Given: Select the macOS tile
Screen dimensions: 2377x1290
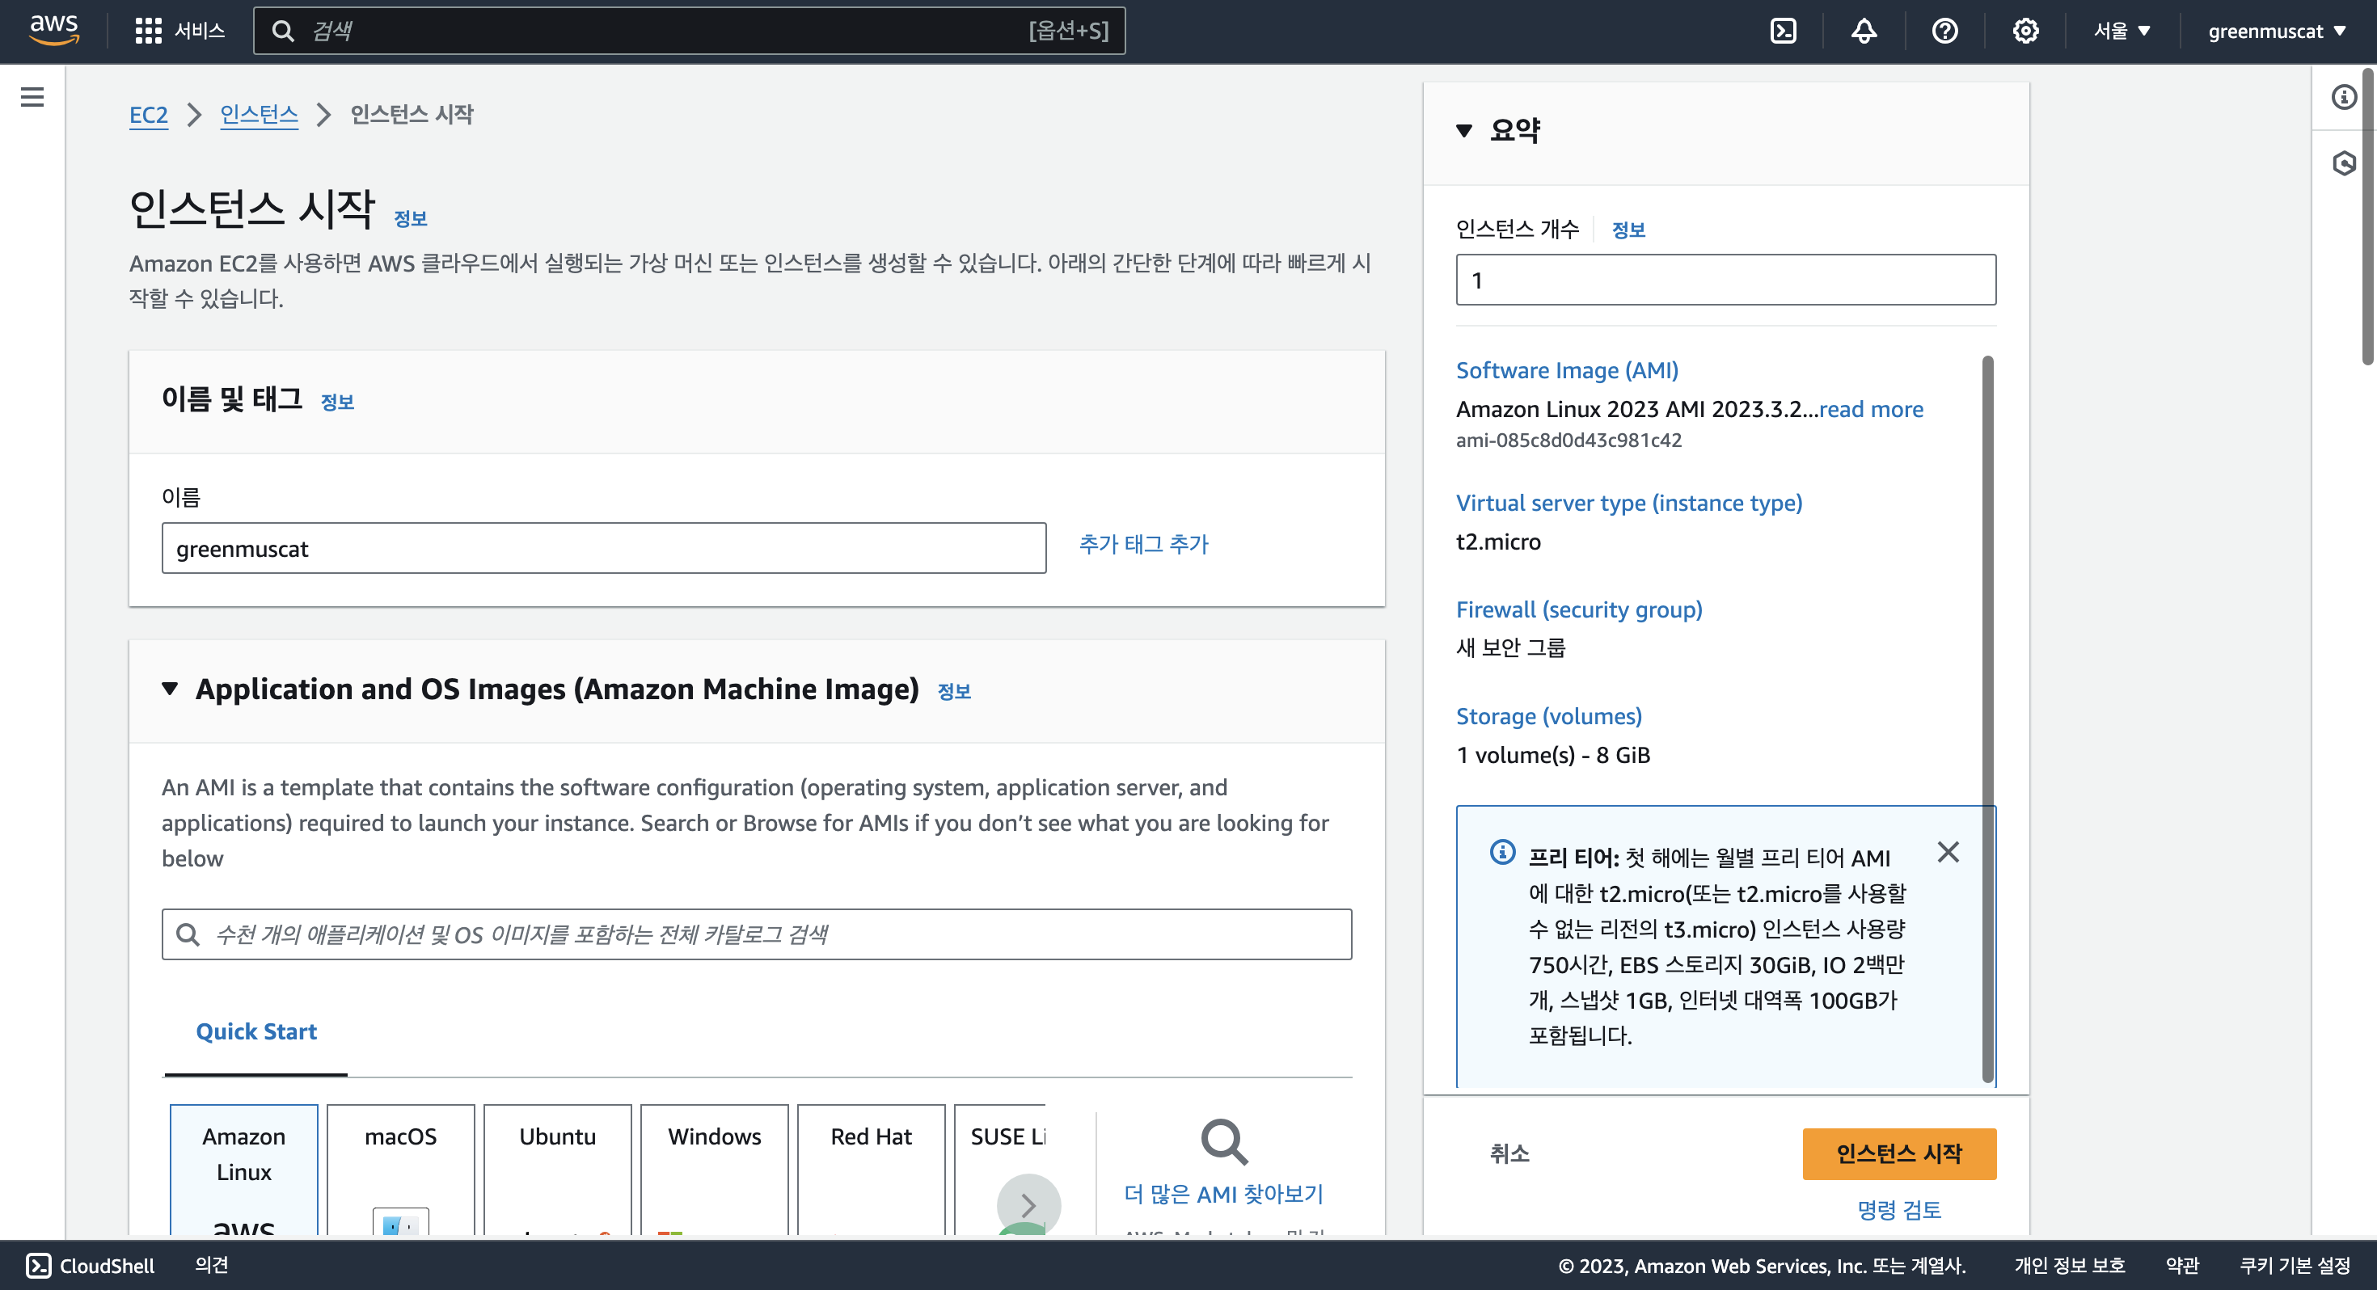Looking at the screenshot, I should (400, 1169).
